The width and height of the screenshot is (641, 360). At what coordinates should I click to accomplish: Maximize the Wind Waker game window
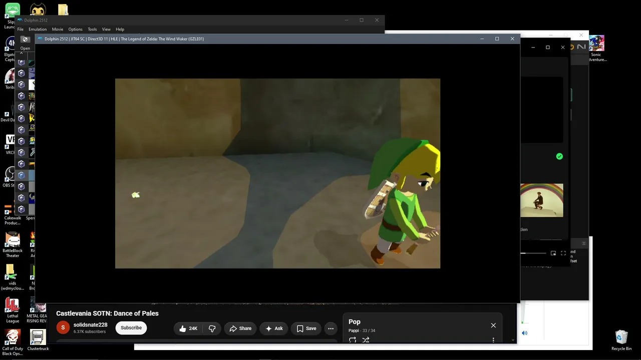(497, 39)
